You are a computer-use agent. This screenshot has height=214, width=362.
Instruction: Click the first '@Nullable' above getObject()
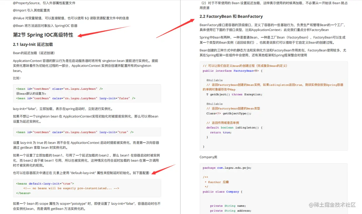[x=215, y=80]
